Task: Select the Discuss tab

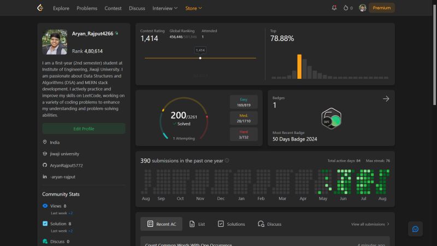Action: 269,224
